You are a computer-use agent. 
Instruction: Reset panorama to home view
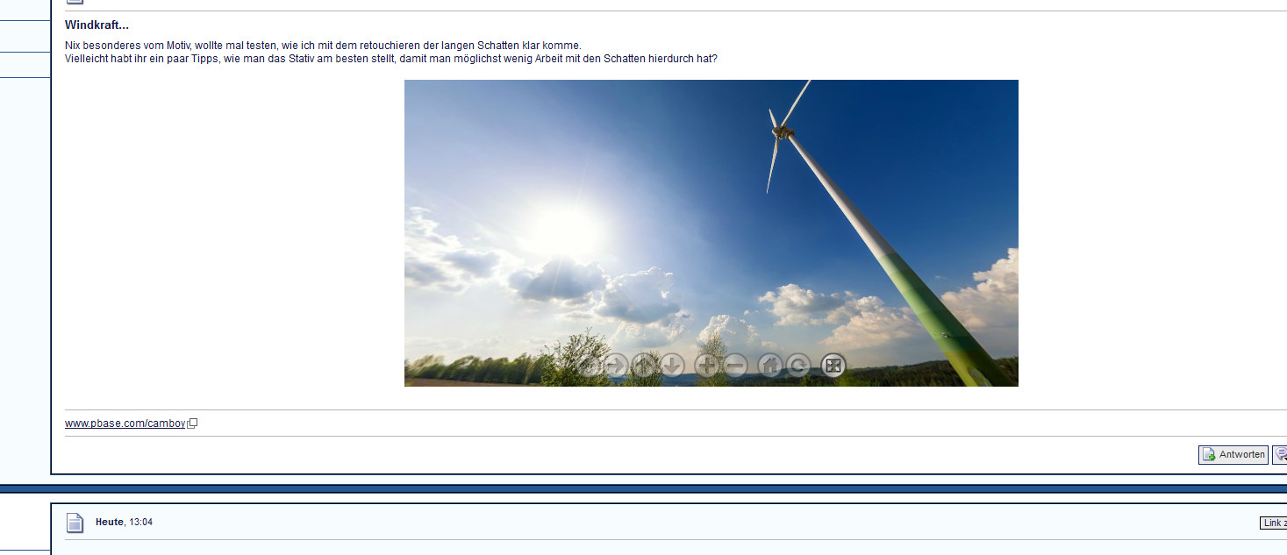770,366
